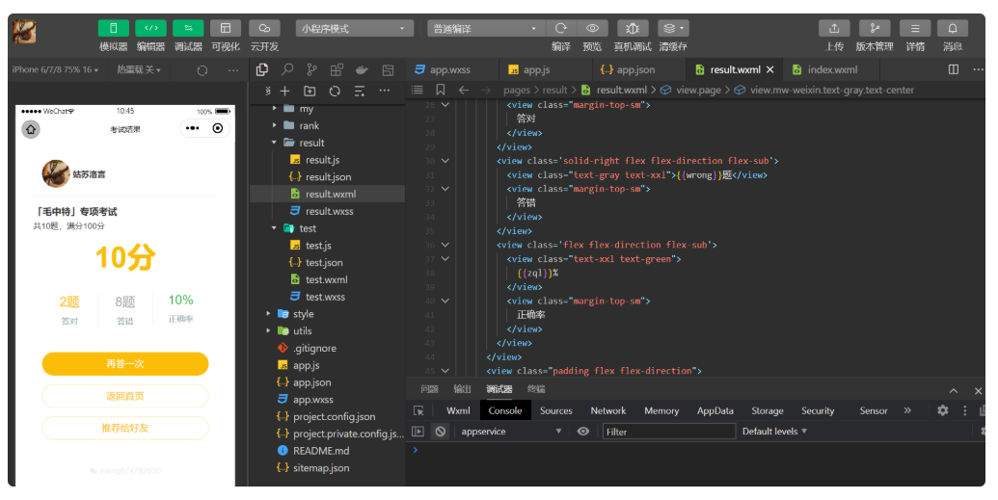The height and width of the screenshot is (500, 998).
Task: Open the devtools settings gear
Action: tap(943, 410)
